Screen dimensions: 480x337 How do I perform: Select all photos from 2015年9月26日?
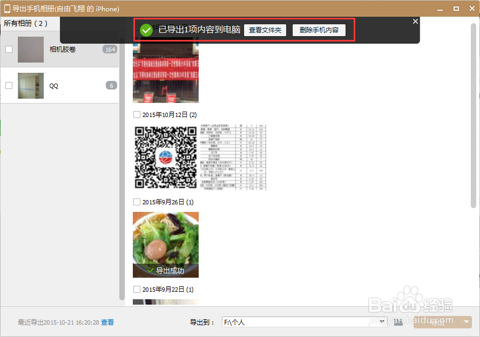[x=137, y=202]
